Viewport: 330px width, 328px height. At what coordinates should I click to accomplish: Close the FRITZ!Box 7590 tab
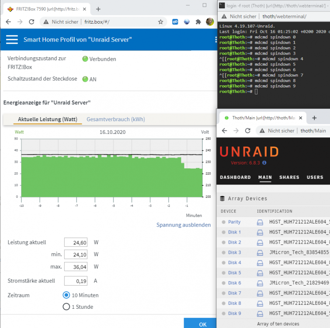point(84,9)
